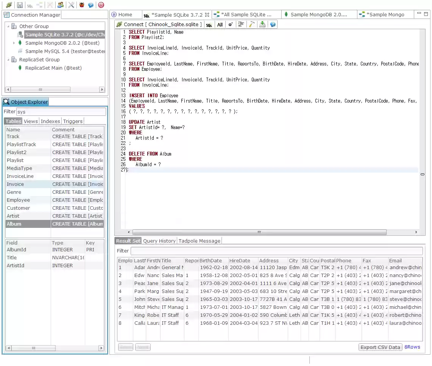The width and height of the screenshot is (432, 366).
Task: Switch to the Sample MongoDB 2.0 editor tab
Action: point(319,14)
